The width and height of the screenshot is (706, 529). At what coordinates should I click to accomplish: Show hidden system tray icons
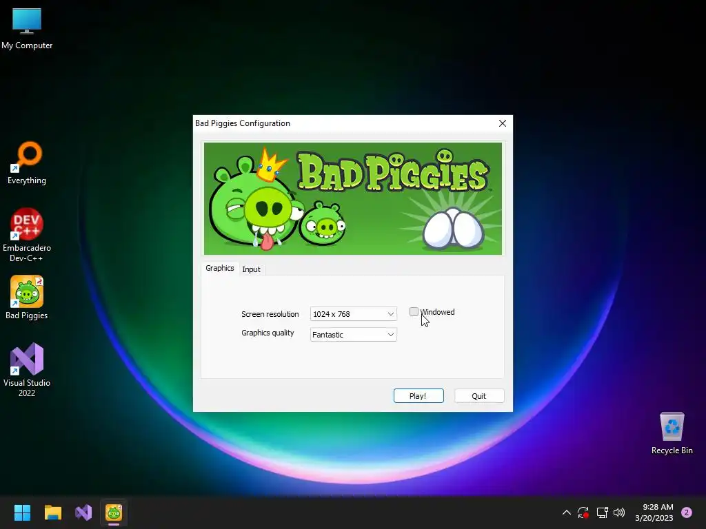[567, 512]
